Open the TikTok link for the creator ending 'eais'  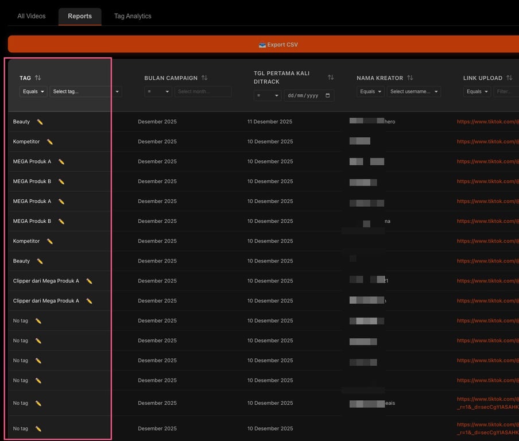(487, 403)
